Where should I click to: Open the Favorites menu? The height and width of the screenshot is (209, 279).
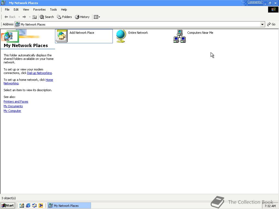[x=39, y=10]
